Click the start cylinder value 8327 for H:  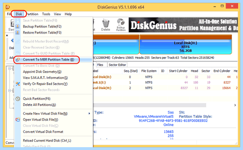[x=184, y=88]
